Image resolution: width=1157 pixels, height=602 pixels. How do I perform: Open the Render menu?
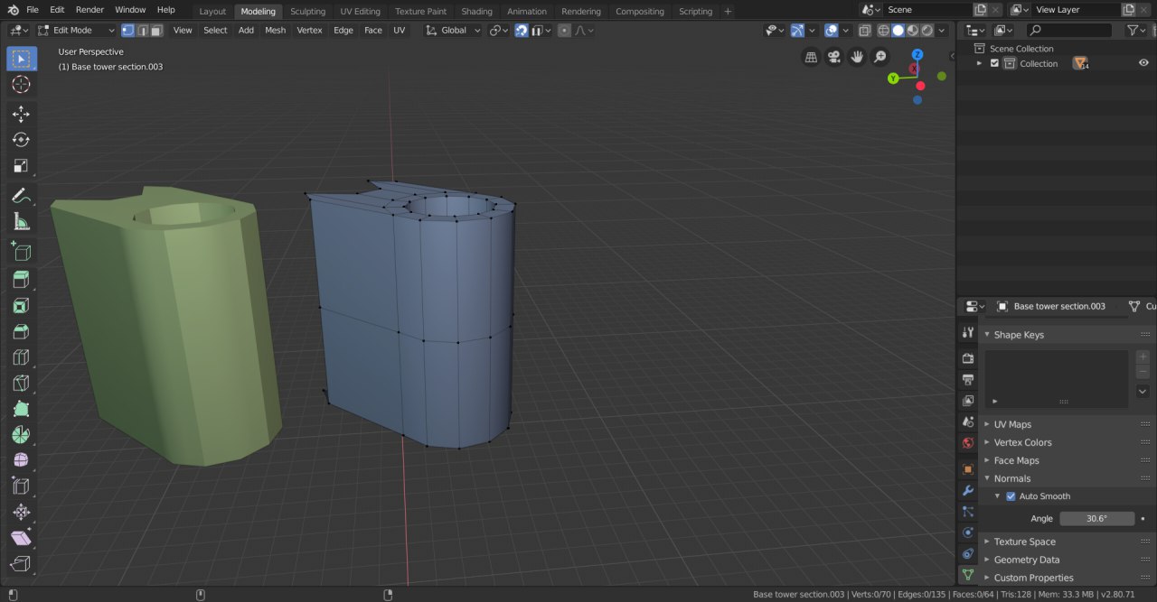pos(89,9)
